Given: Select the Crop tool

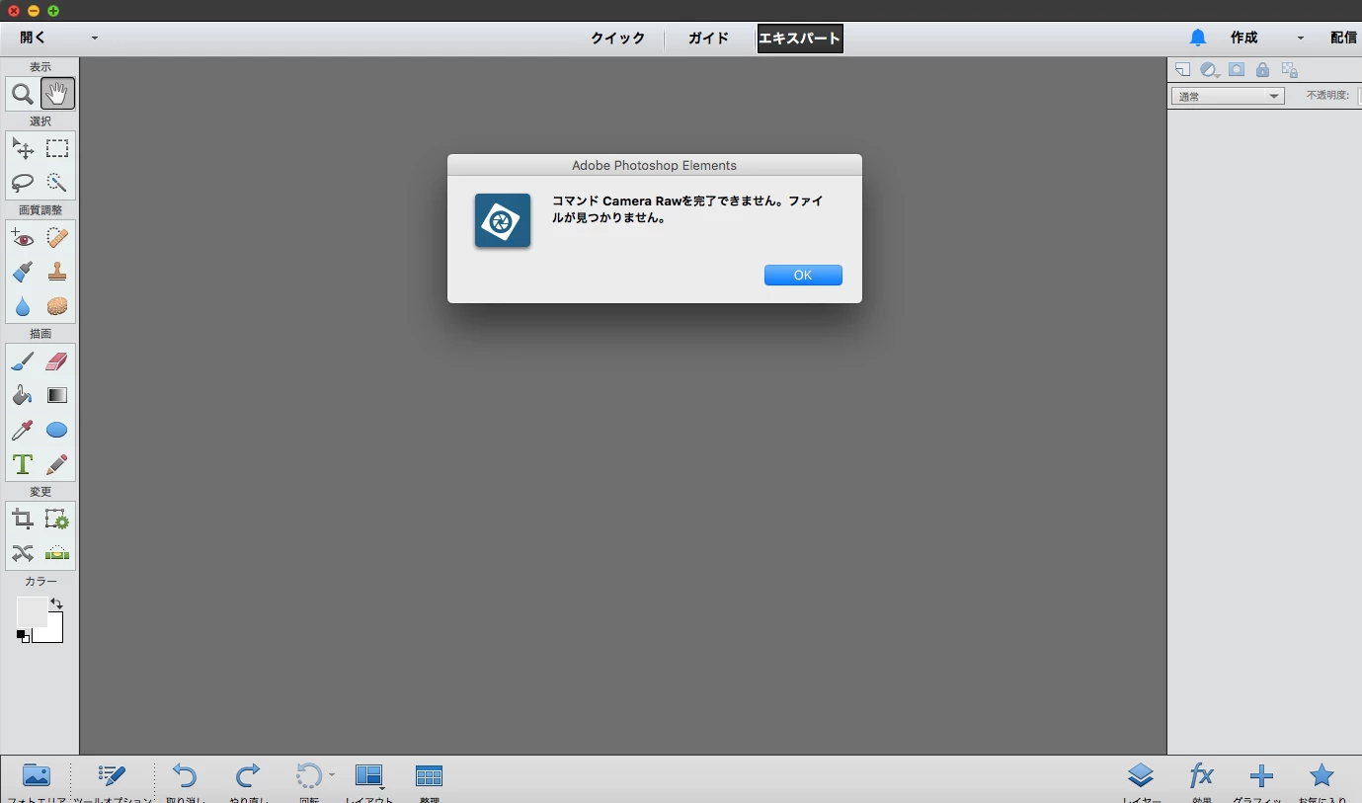Looking at the screenshot, I should click(22, 520).
